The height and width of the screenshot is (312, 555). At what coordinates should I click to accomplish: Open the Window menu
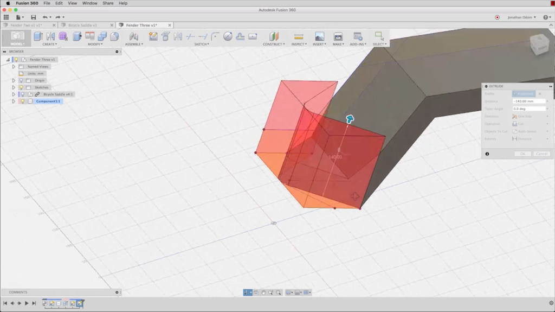(89, 3)
